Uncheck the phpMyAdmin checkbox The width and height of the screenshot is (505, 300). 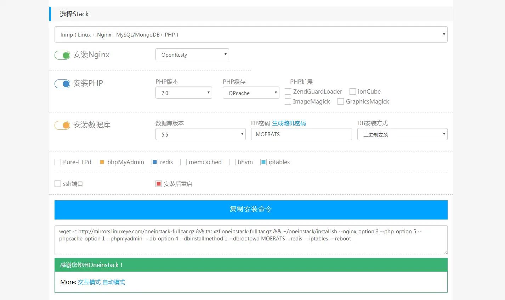(x=102, y=162)
